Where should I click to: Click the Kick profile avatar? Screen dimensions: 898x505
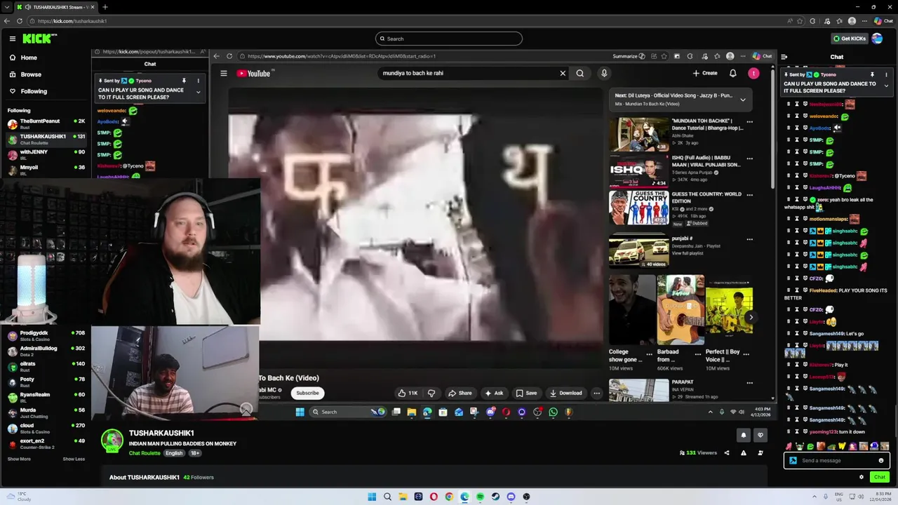pyautogui.click(x=877, y=39)
